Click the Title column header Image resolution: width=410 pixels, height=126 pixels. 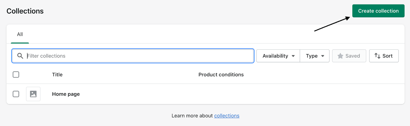(57, 74)
